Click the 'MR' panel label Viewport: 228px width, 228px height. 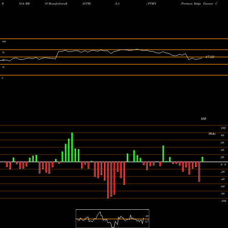203,119
